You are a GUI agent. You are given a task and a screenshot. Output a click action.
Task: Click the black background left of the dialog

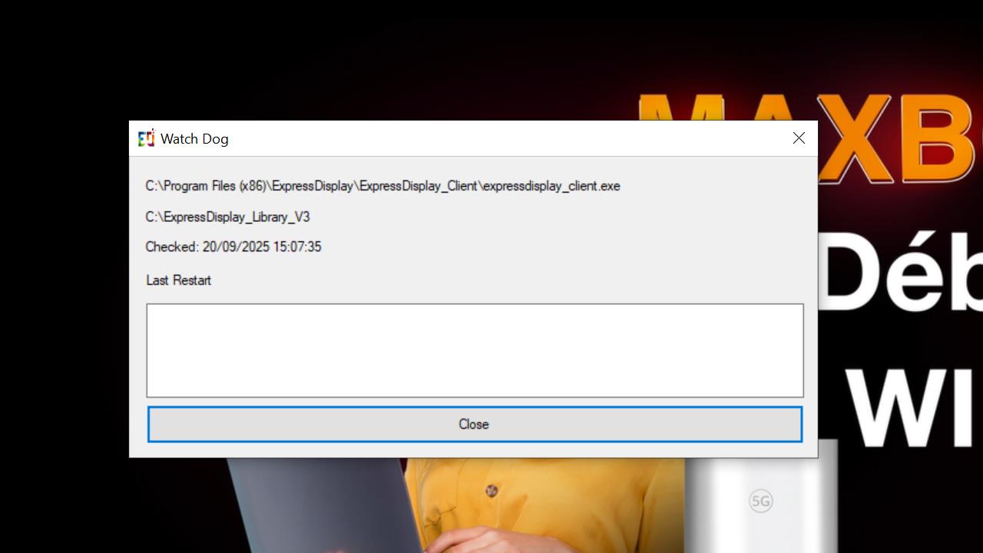click(61, 307)
